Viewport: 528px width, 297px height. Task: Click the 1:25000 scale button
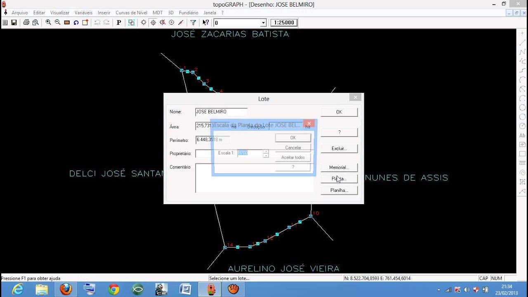(284, 23)
